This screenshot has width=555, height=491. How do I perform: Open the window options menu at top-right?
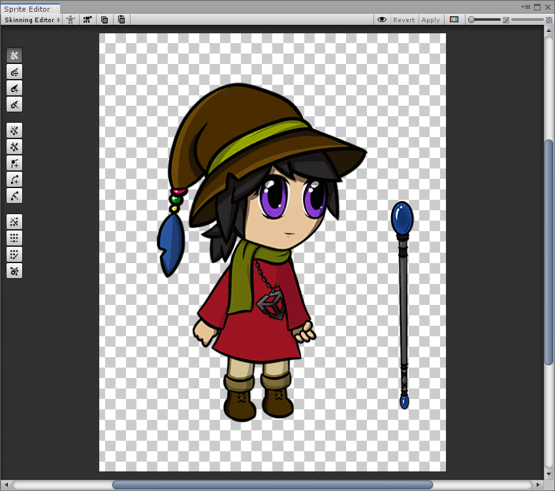tap(525, 7)
